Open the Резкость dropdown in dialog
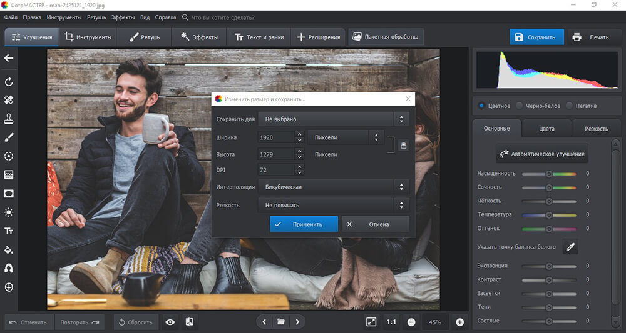Image resolution: width=626 pixels, height=333 pixels. pyautogui.click(x=334, y=205)
